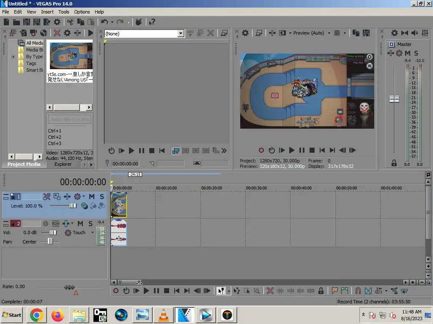Image resolution: width=433 pixels, height=324 pixels.
Task: Open the Insert menu
Action: (47, 12)
